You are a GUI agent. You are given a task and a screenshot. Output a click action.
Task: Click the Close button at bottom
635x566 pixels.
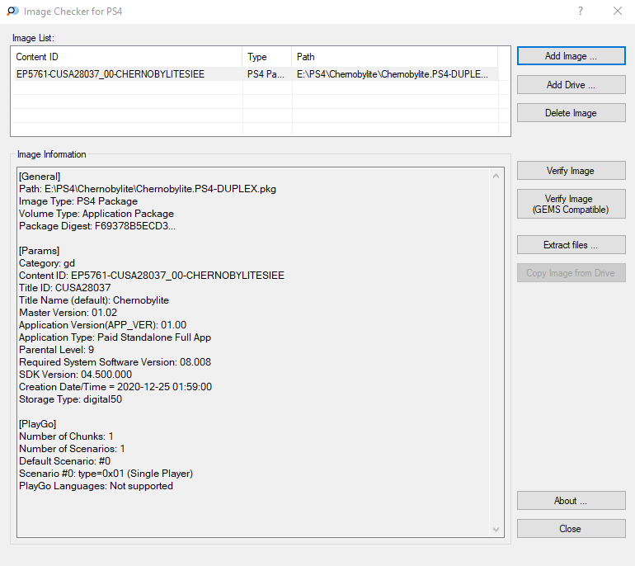point(571,529)
